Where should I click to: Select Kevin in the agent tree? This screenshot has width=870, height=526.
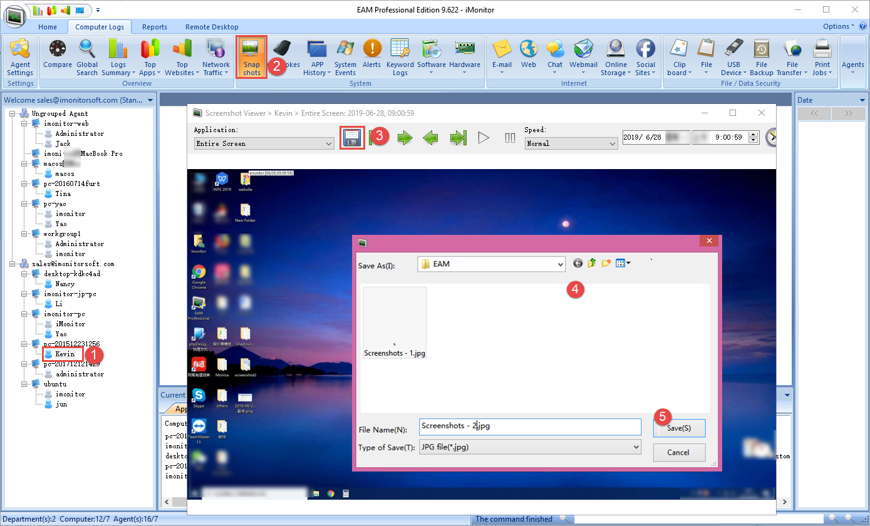tap(65, 354)
